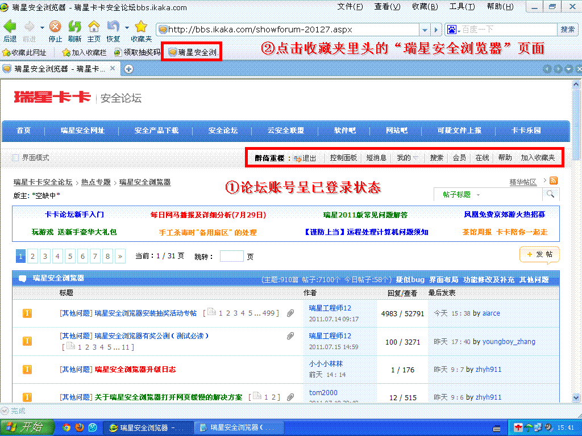Go to page 2 of thread list
The image size is (582, 436).
tap(33, 257)
